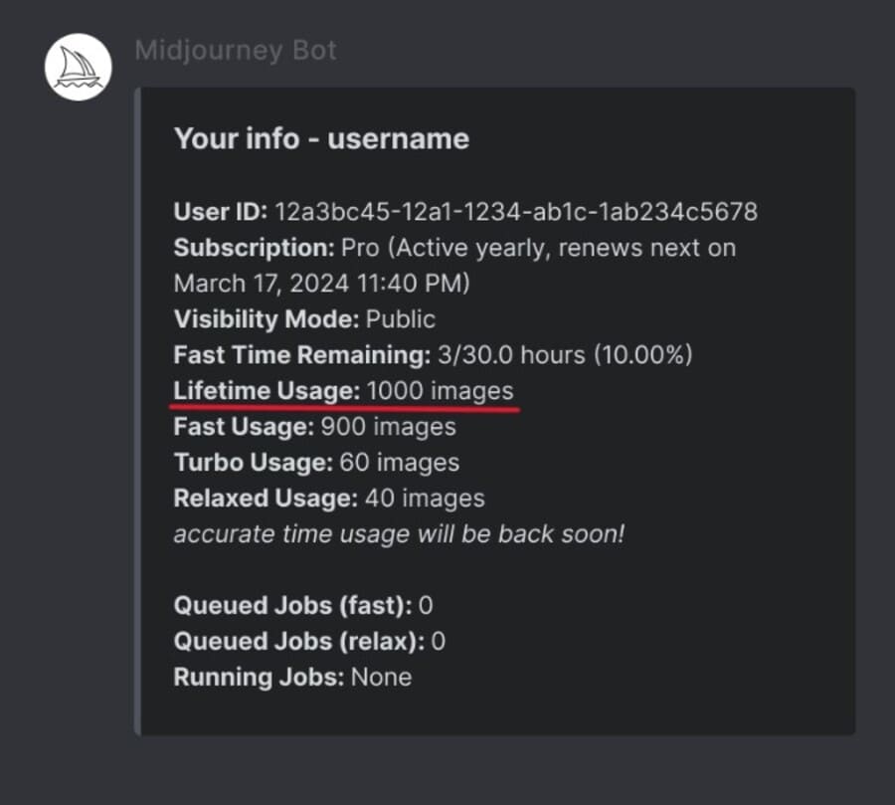
Task: Click the Queued Jobs (relax) label
Action: click(x=298, y=642)
